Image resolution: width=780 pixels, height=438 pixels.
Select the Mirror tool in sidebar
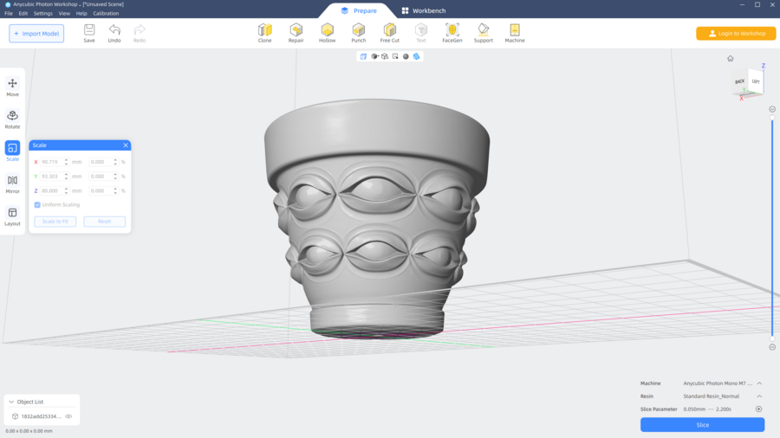tap(12, 184)
